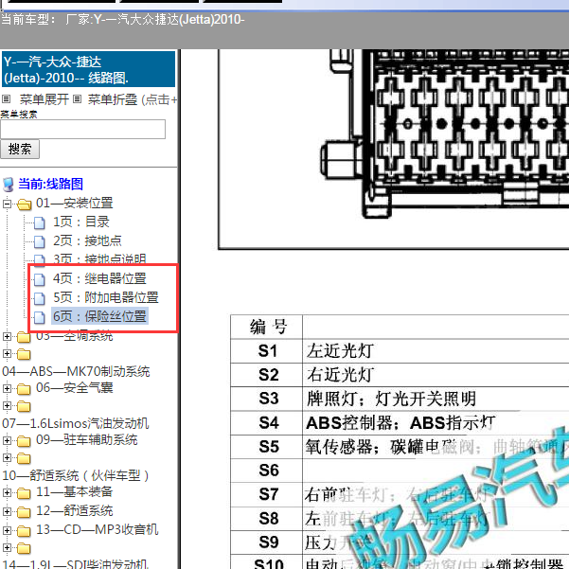The width and height of the screenshot is (569, 569).
Task: Click the S4 ABS控制器 table row
Action: [x=400, y=423]
